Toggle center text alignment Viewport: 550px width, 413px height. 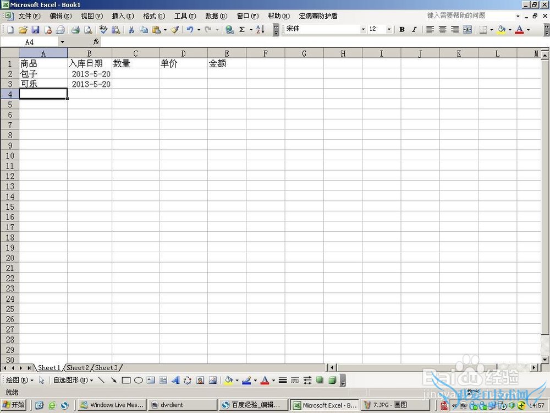coord(442,30)
